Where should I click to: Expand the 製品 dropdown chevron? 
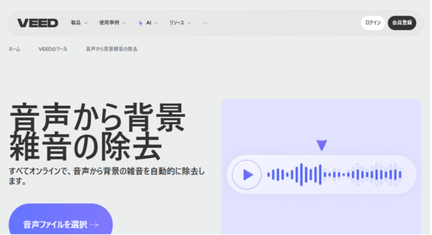pos(86,23)
